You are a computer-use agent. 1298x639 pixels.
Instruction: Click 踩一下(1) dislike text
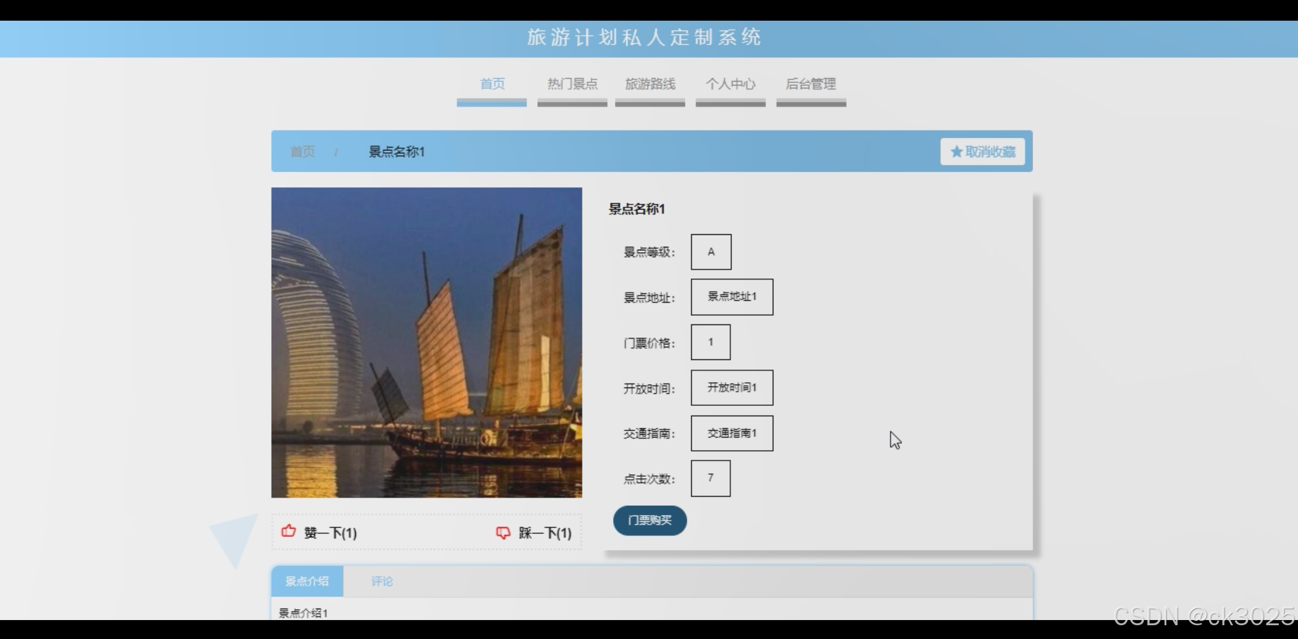545,533
